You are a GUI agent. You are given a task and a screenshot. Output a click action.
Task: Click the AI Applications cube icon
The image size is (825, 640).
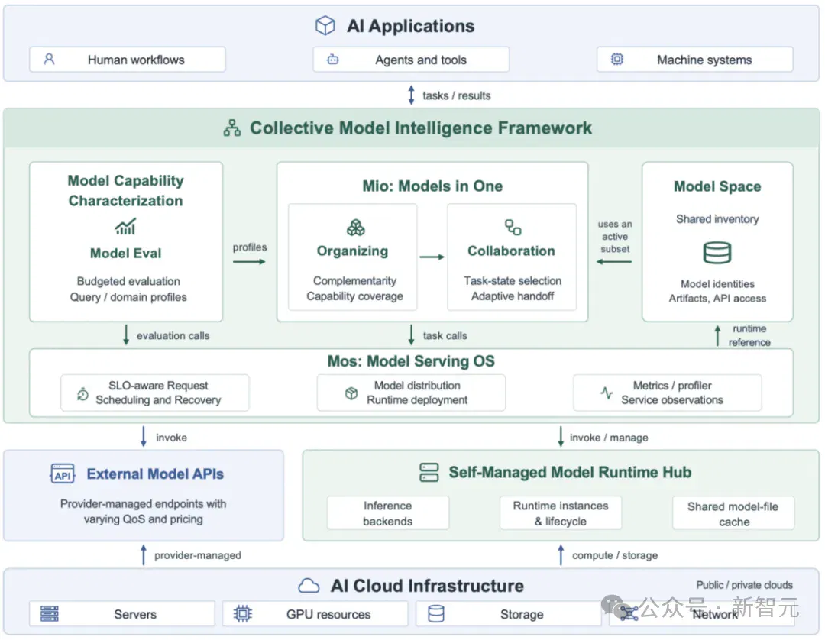coord(325,25)
